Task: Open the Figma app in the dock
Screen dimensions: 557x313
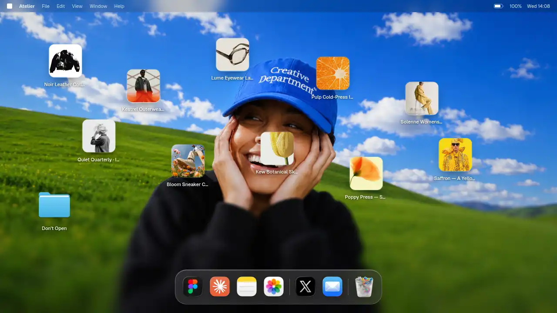Action: 193,287
